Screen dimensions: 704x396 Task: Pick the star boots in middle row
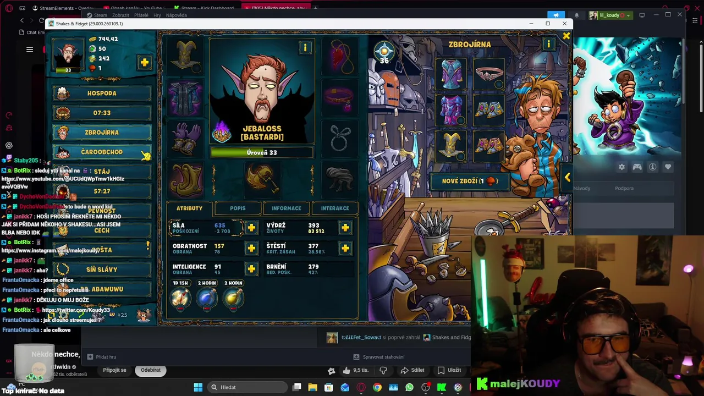tap(489, 109)
